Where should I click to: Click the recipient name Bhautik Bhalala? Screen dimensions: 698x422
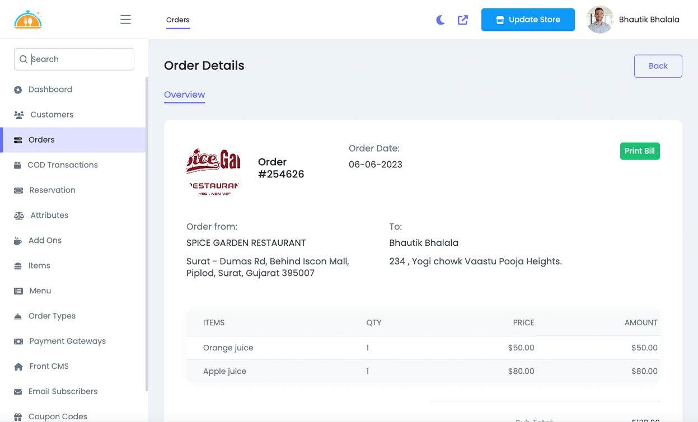tap(424, 243)
